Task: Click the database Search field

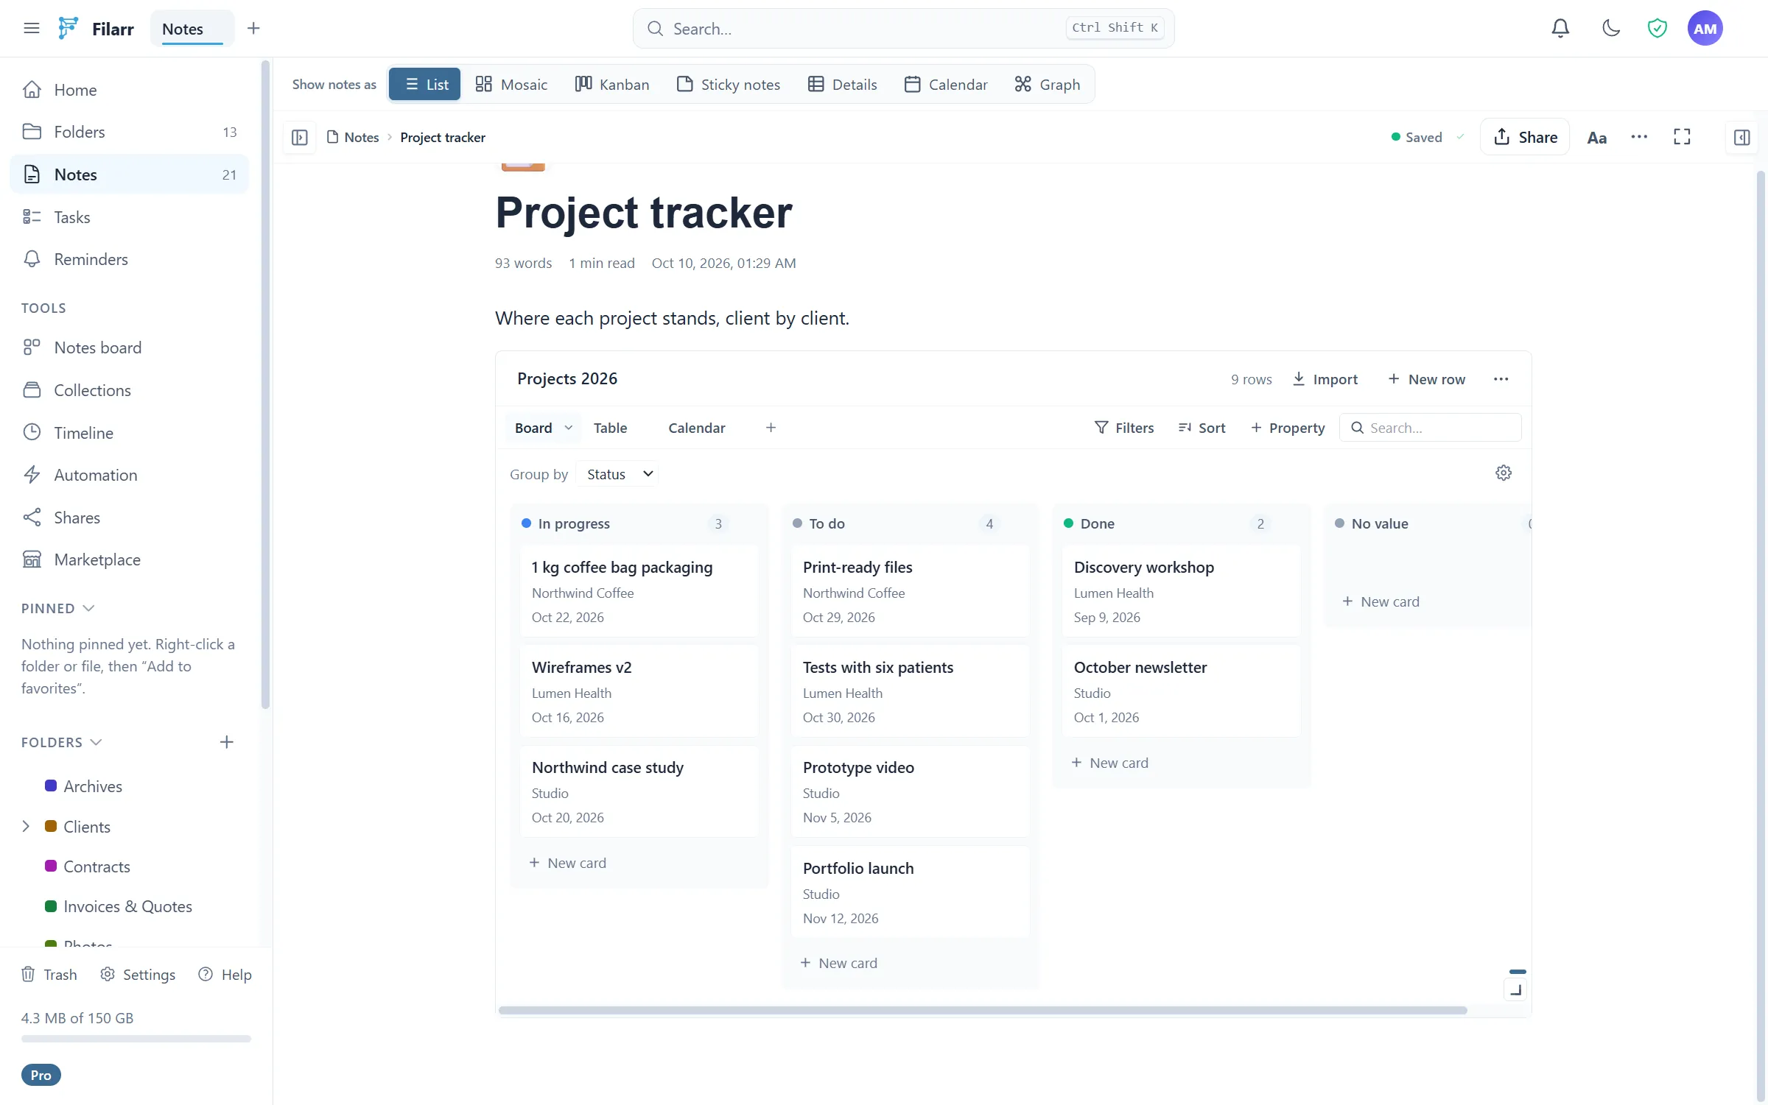Action: tap(1431, 428)
